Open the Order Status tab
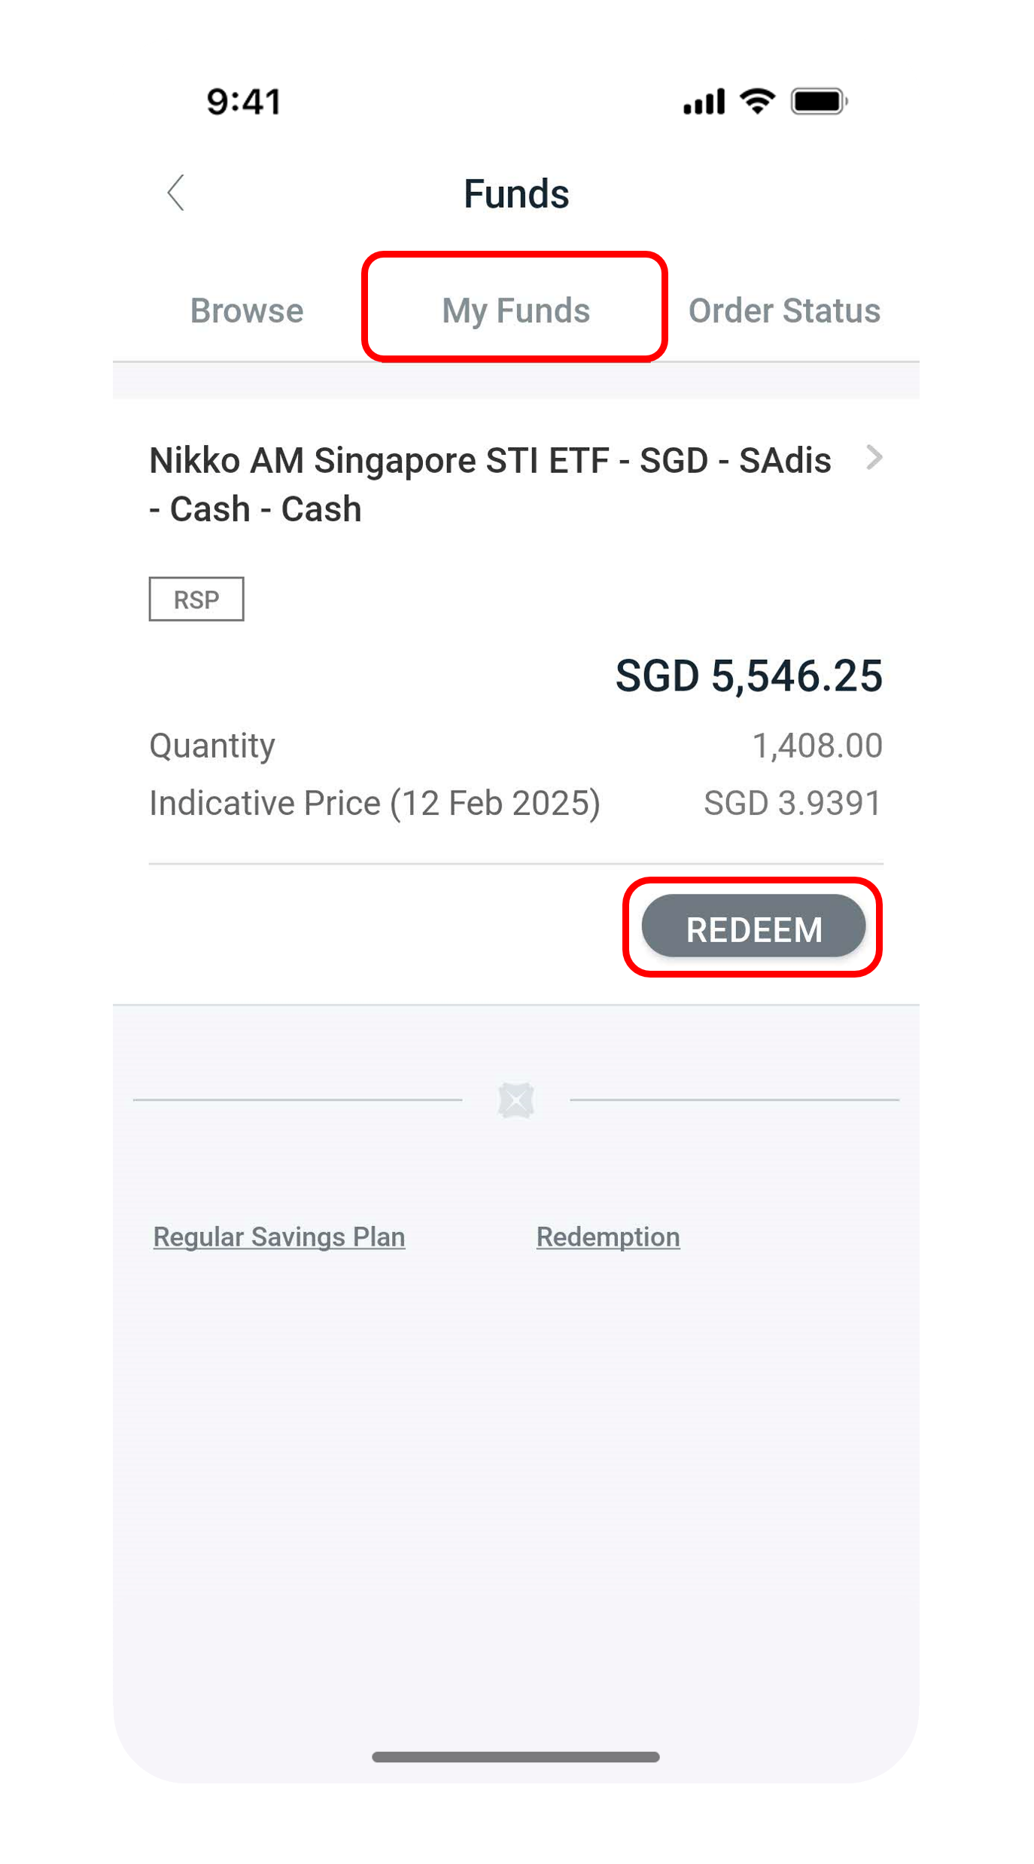1034x1864 pixels. [x=784, y=310]
